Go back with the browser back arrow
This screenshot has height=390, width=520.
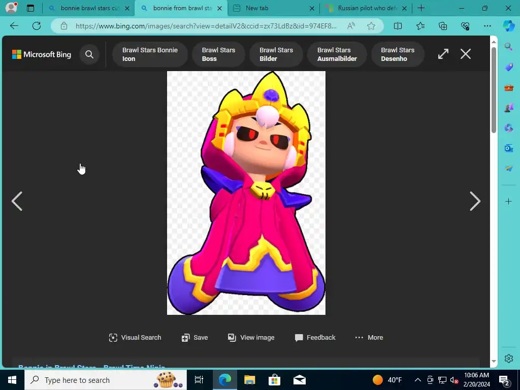pyautogui.click(x=14, y=26)
